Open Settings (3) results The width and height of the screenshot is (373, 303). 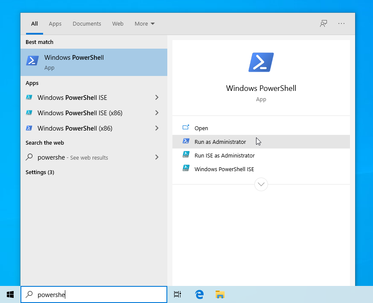coord(40,172)
